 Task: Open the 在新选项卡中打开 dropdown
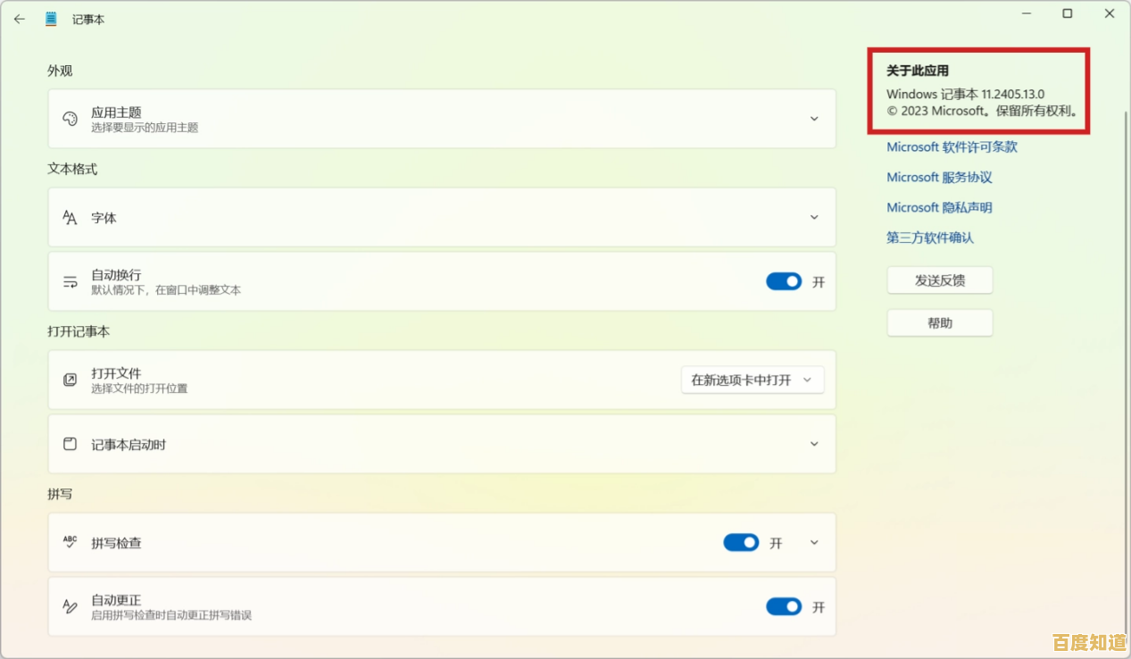click(752, 380)
